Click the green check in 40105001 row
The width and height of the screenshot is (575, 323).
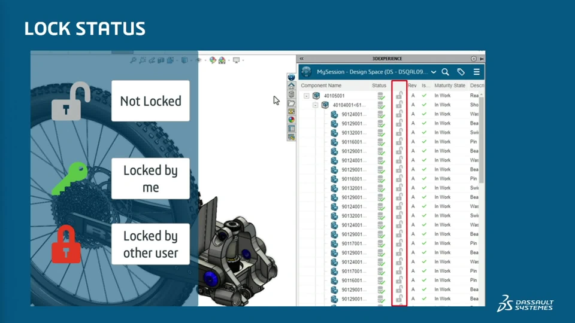coord(424,95)
